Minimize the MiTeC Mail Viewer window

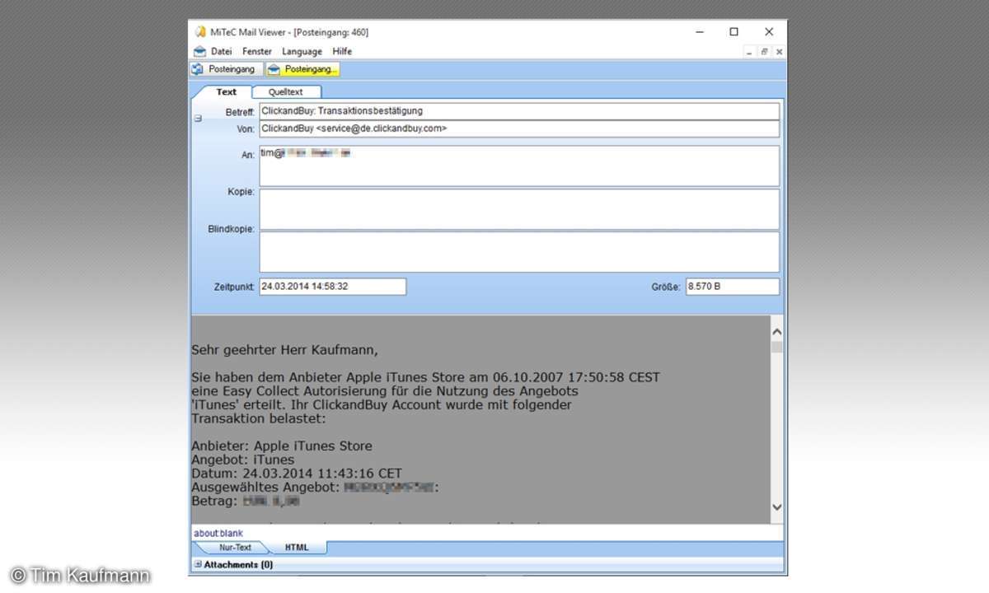pos(698,32)
